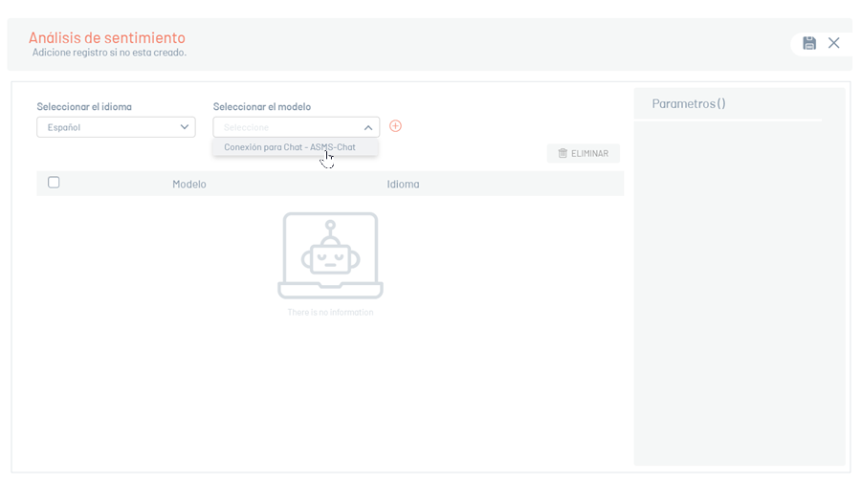
Task: Click the 'Análisis de sentimiento' title
Action: 107,37
